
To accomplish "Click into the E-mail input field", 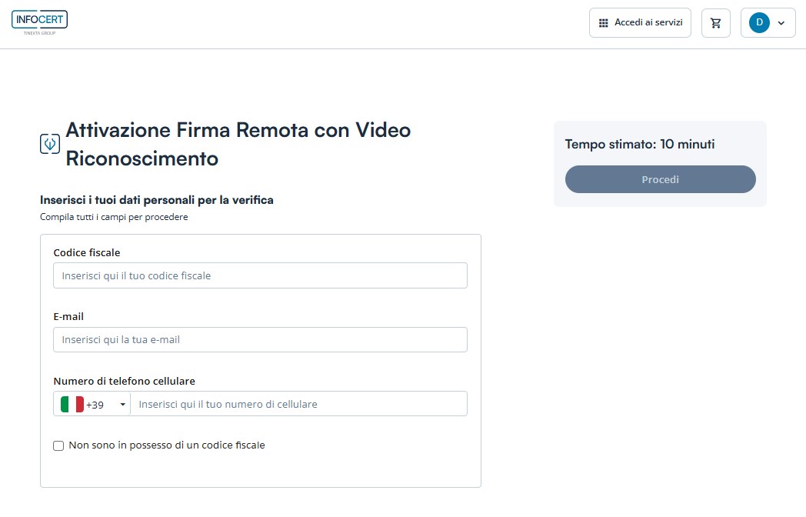I will (x=260, y=340).
